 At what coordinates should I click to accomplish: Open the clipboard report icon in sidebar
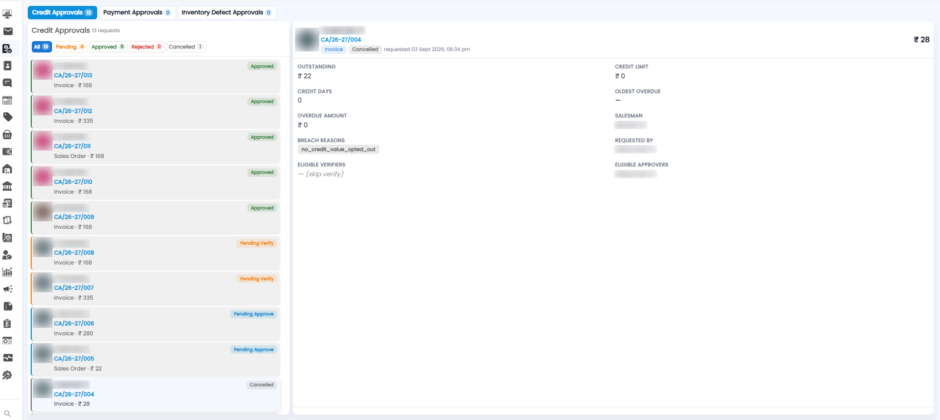(7, 323)
